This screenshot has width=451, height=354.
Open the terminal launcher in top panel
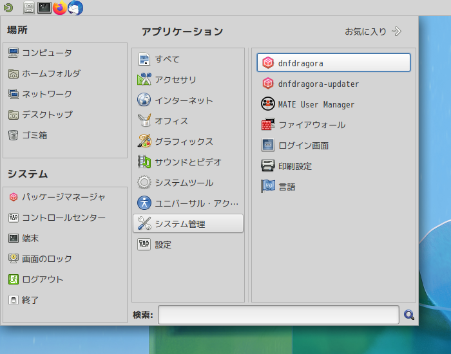tap(44, 8)
